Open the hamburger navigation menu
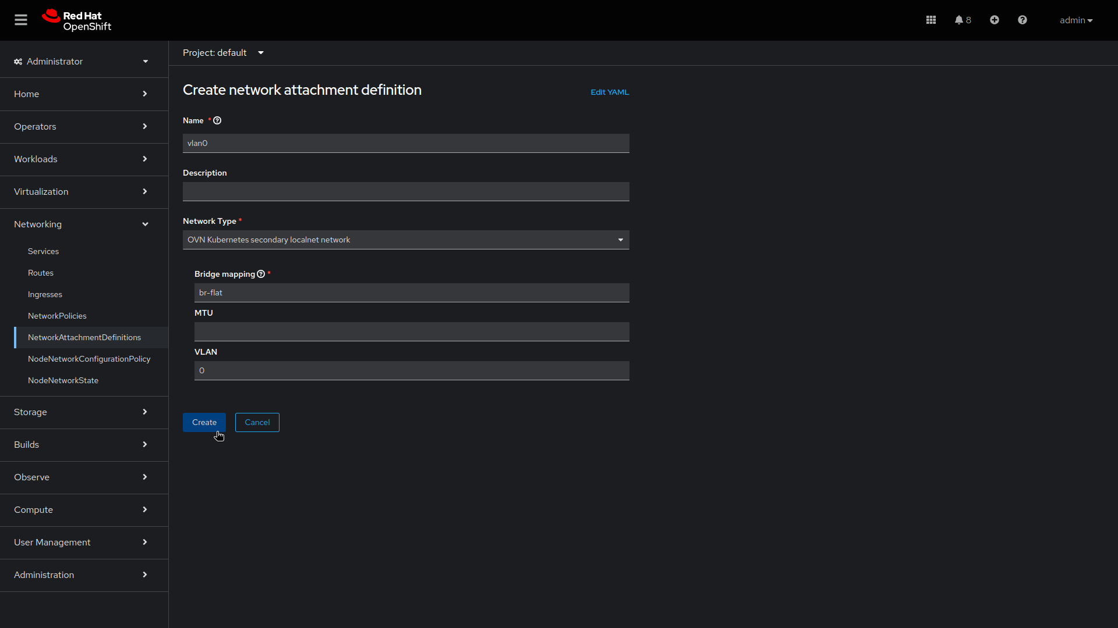The width and height of the screenshot is (1118, 628). click(21, 19)
